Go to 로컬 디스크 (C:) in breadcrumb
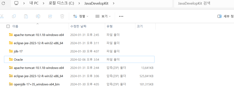Viewport: 234px width, 90px height. tap(61, 3)
